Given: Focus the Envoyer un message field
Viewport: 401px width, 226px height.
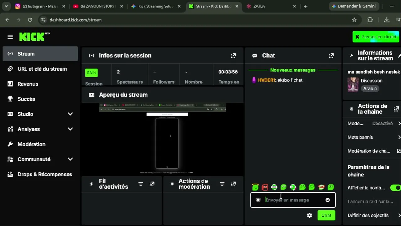Looking at the screenshot, I should tap(293, 200).
